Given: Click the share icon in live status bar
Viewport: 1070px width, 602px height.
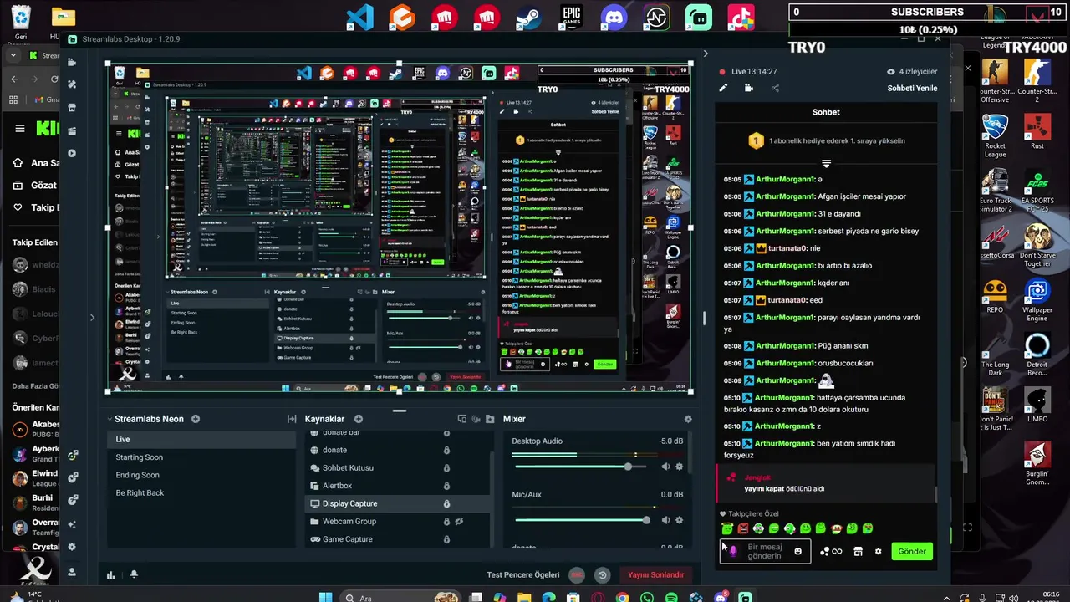Looking at the screenshot, I should (775, 88).
